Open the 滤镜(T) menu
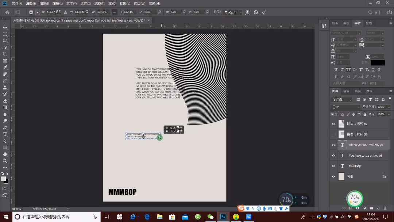394x222 pixels. [99, 4]
